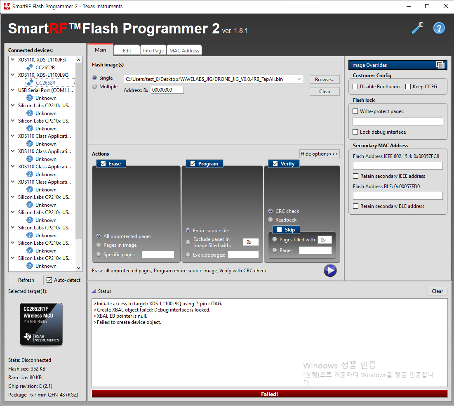Collapse the USB Serial Port (COM11 node
The width and height of the screenshot is (454, 406).
[13, 90]
